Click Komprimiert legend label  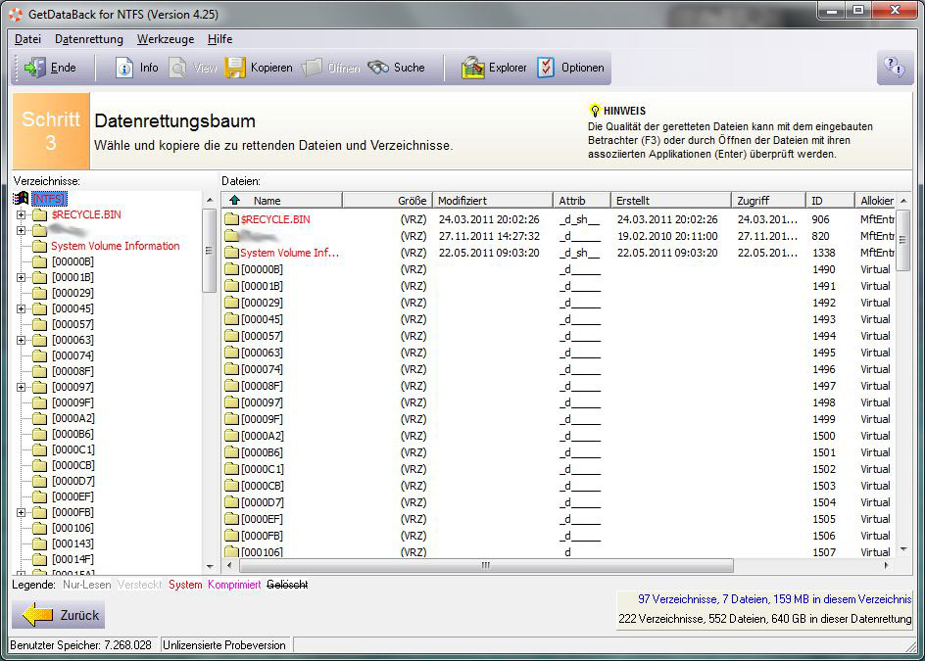(x=234, y=585)
